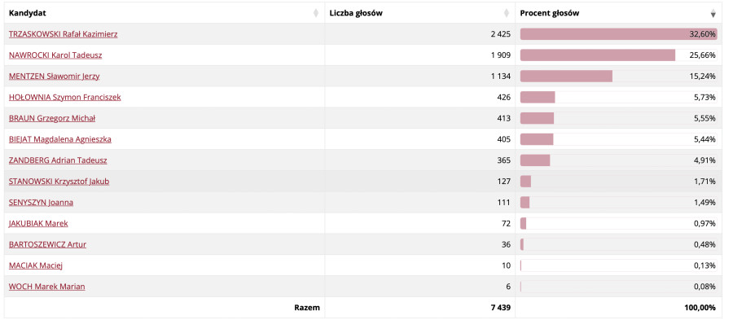
Task: Open HOŁOWNIA Szymon Franciszek page
Action: (65, 97)
